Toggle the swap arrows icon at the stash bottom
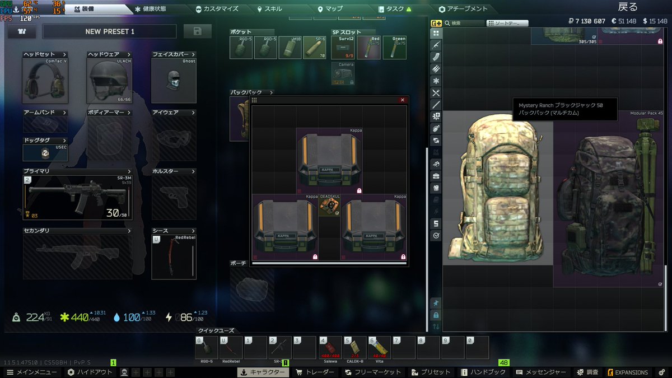 (436, 326)
